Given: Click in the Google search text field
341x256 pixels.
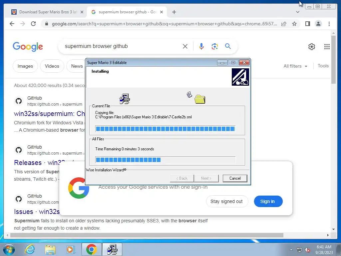Looking at the screenshot, I should (122, 46).
